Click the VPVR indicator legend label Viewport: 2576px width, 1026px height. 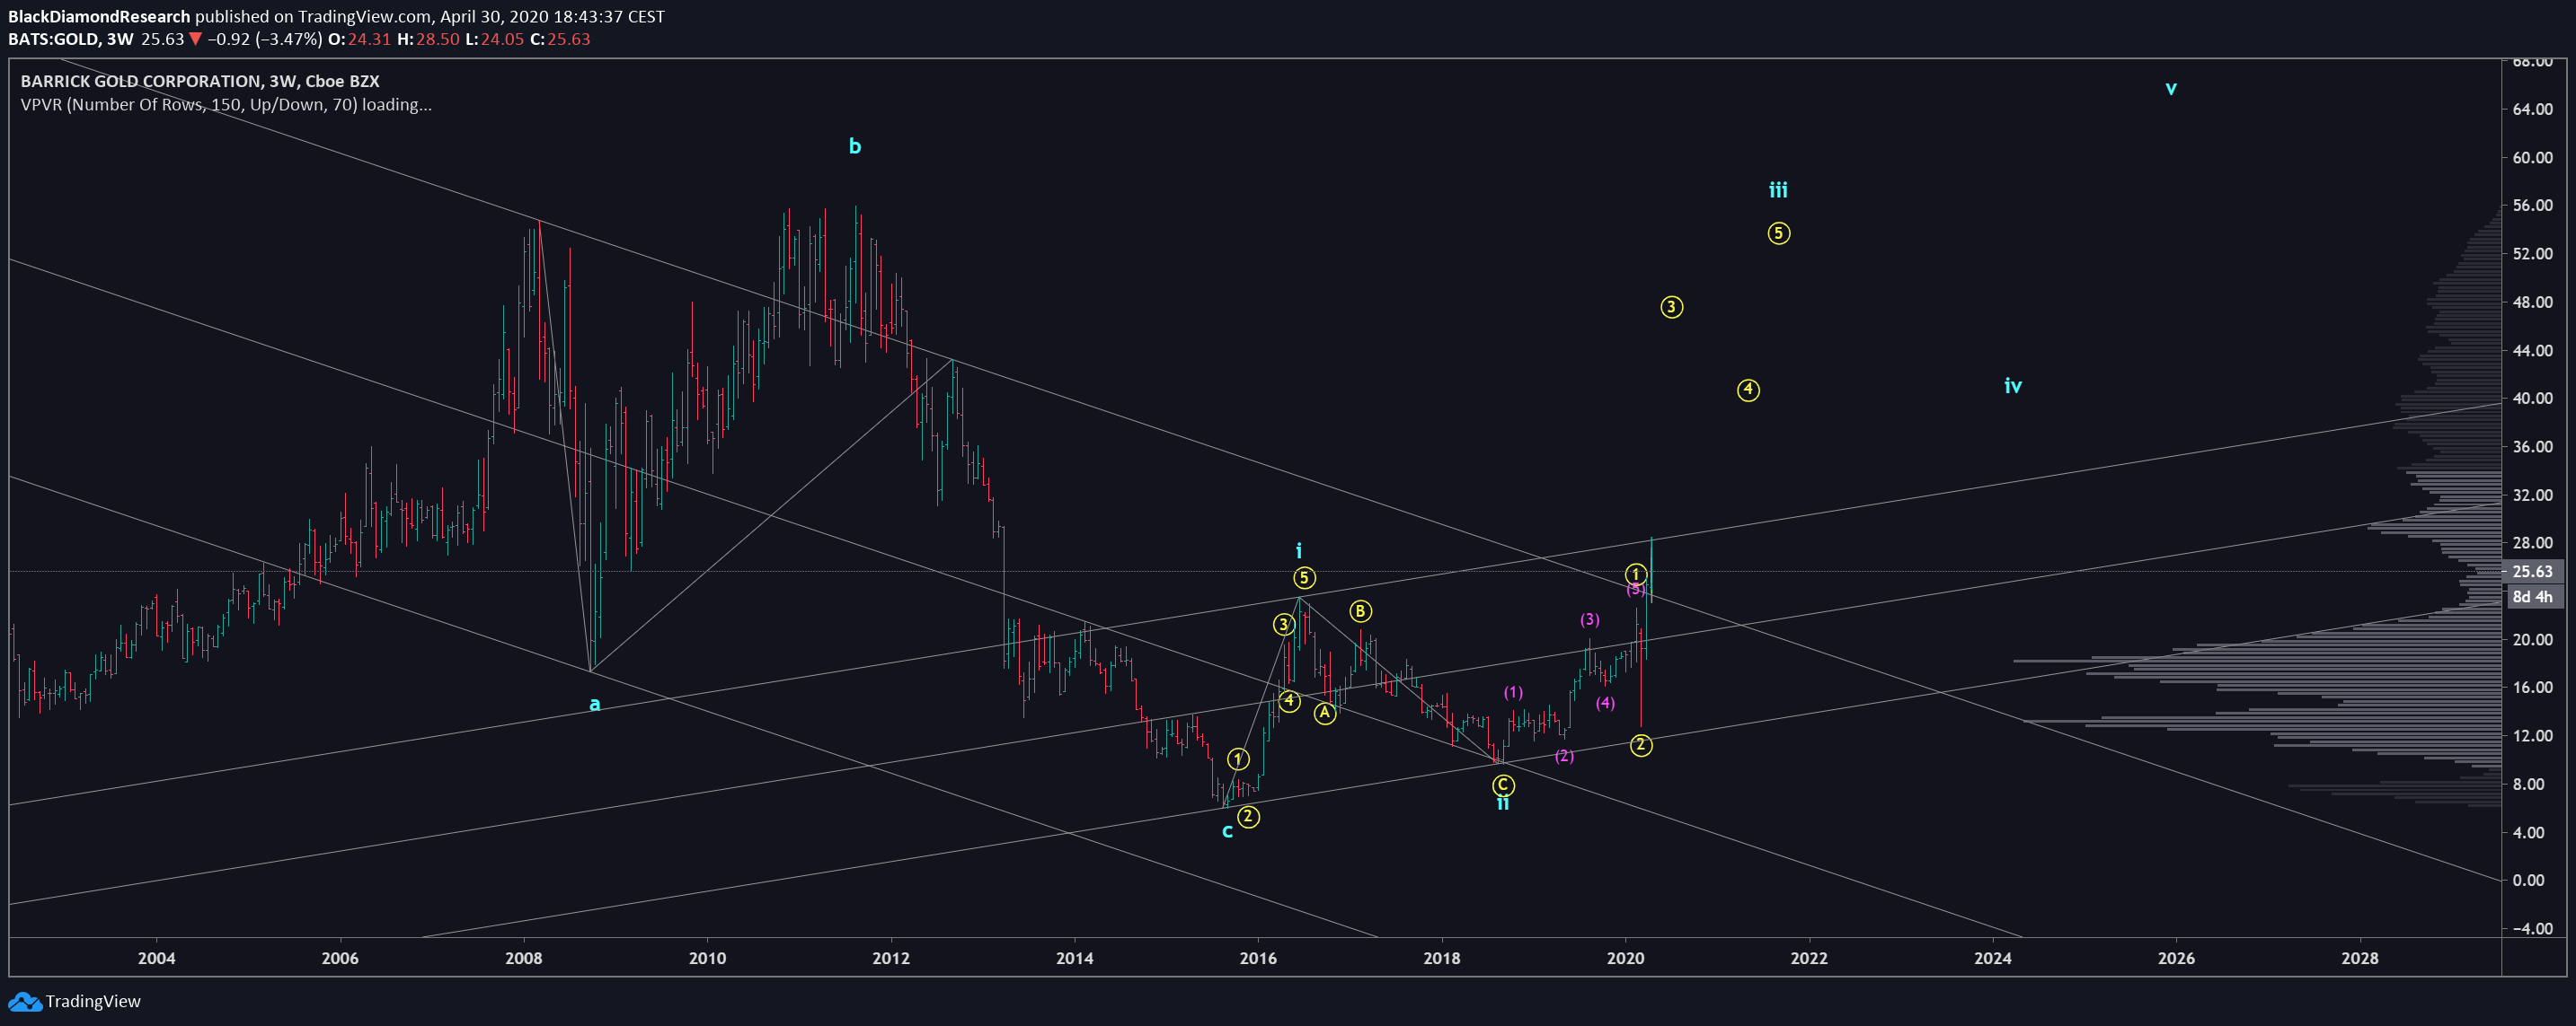(x=226, y=104)
